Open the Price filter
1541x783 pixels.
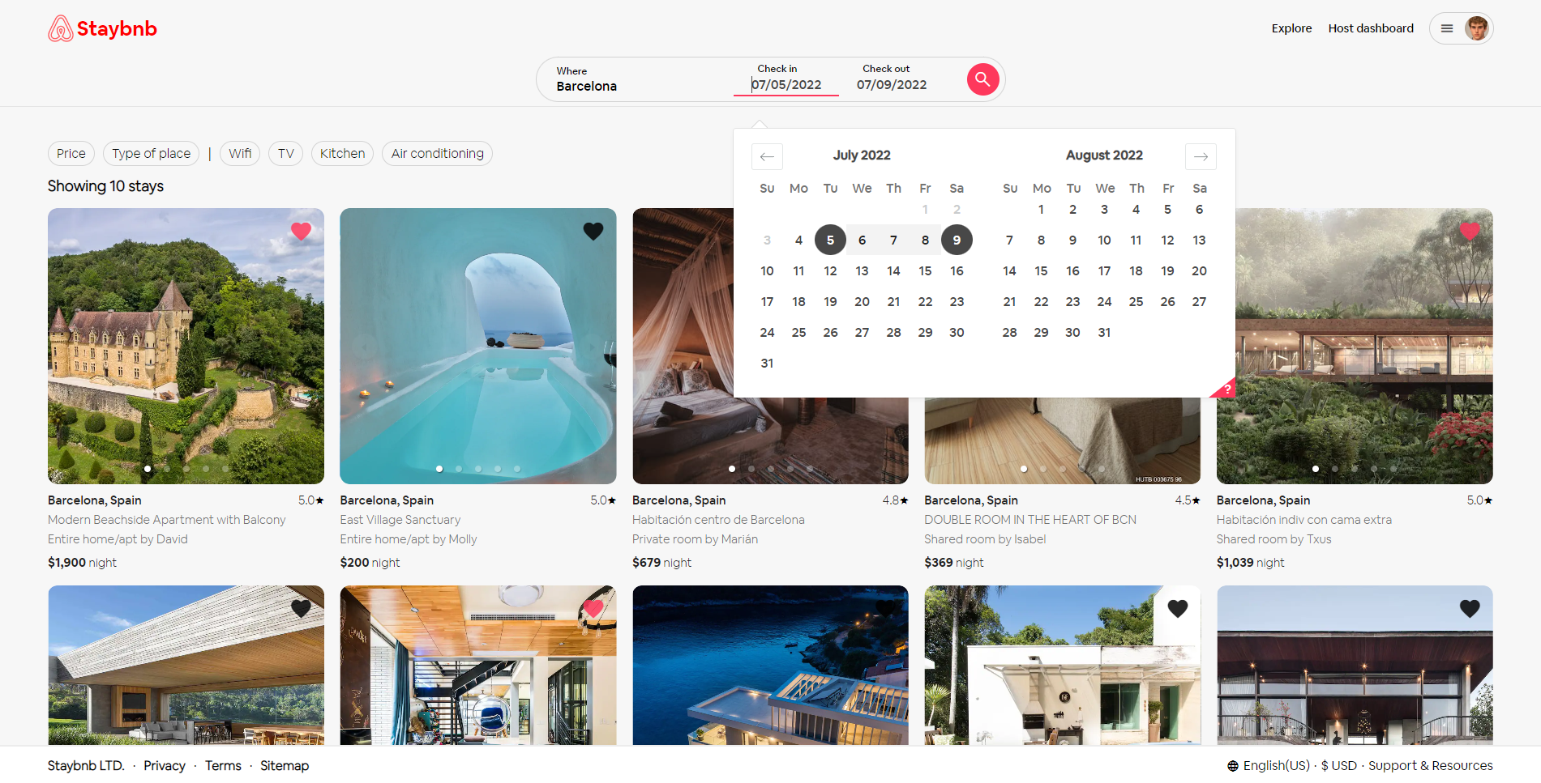pyautogui.click(x=71, y=153)
